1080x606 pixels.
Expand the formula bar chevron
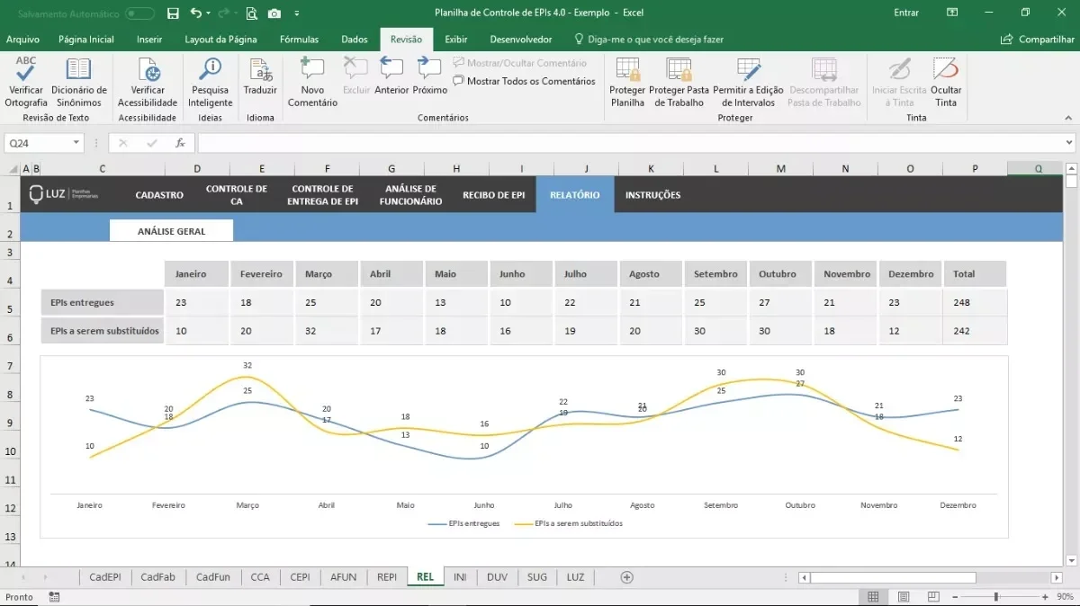[1068, 143]
